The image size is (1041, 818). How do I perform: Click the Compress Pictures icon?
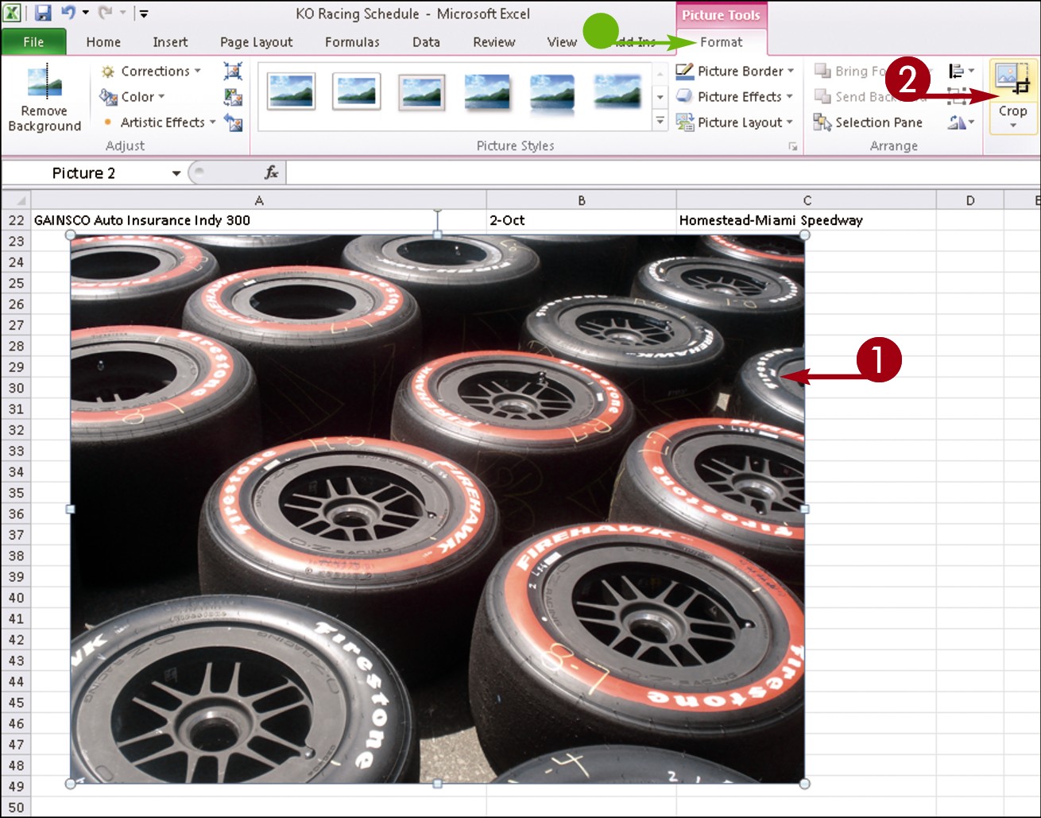click(233, 71)
